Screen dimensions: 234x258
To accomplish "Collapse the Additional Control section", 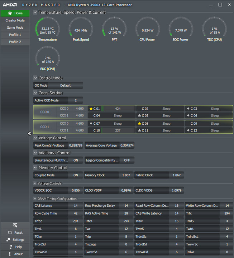I will (35, 153).
